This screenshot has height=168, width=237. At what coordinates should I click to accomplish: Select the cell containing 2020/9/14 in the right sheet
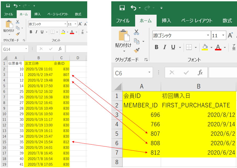198,124
